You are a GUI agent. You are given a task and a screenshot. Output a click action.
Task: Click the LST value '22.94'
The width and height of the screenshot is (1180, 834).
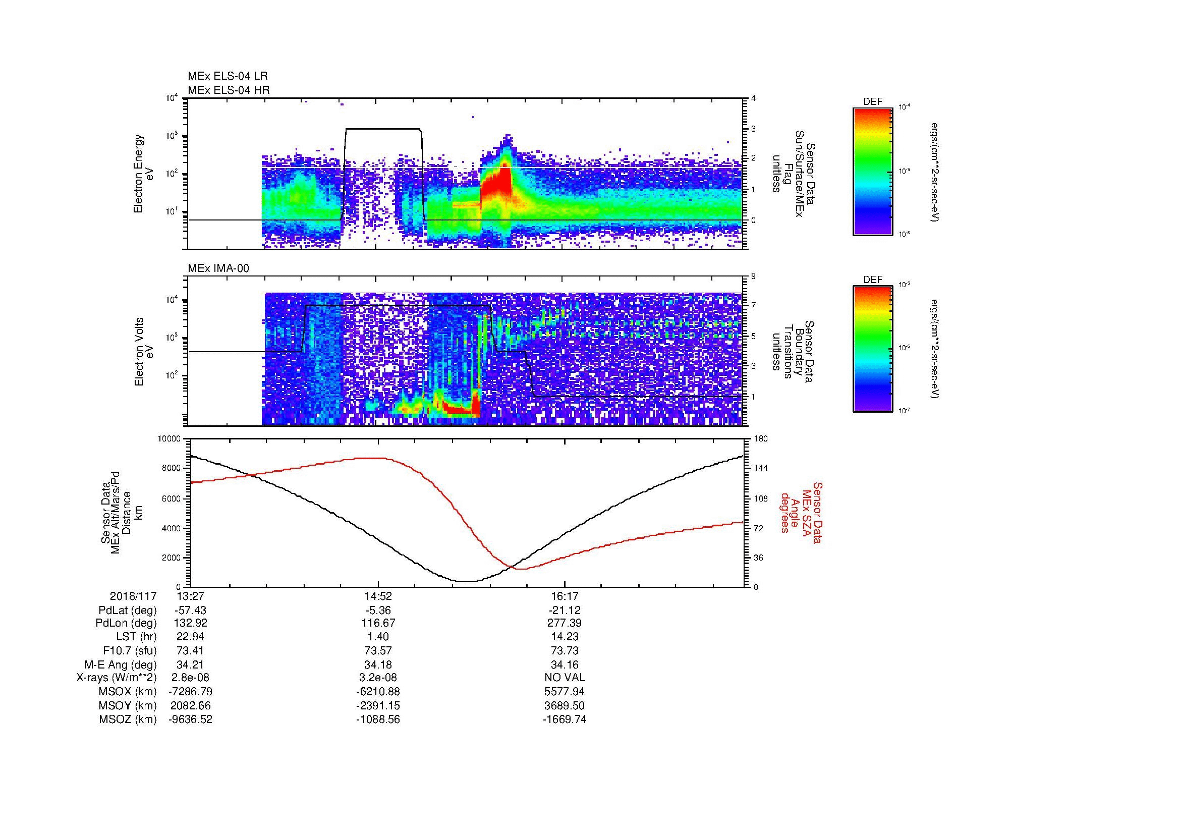tap(190, 637)
